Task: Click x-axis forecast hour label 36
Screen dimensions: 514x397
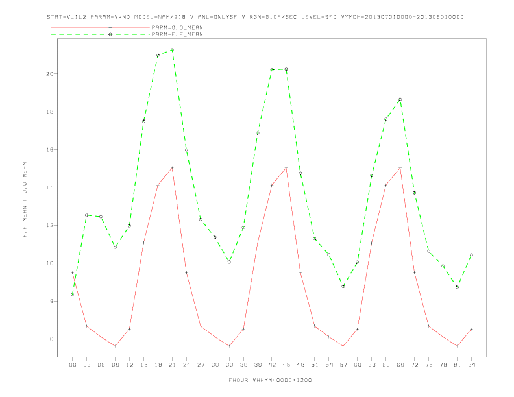Action: [243, 365]
